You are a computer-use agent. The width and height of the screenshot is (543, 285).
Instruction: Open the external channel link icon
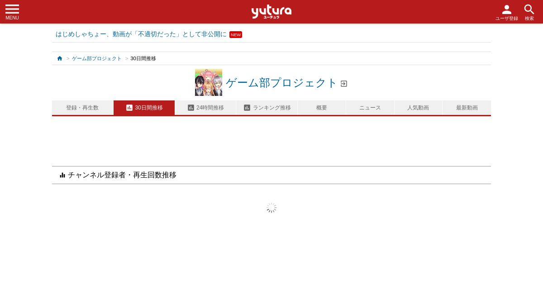(x=344, y=84)
